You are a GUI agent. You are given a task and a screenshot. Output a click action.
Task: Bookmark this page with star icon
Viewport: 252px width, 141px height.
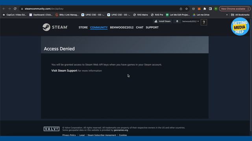point(187,9)
